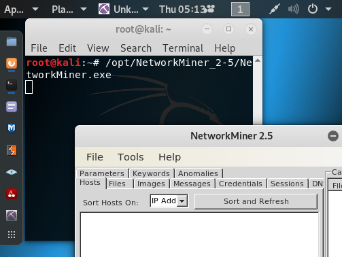Switch to the Keywords tab
342x257 pixels.
coord(152,173)
